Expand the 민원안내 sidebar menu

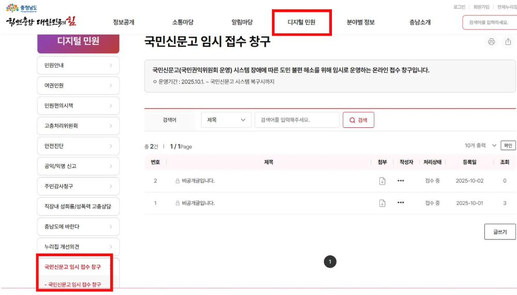[78, 66]
